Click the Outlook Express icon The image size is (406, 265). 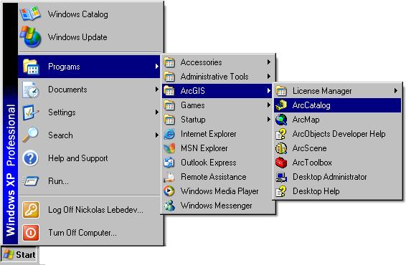pos(169,163)
